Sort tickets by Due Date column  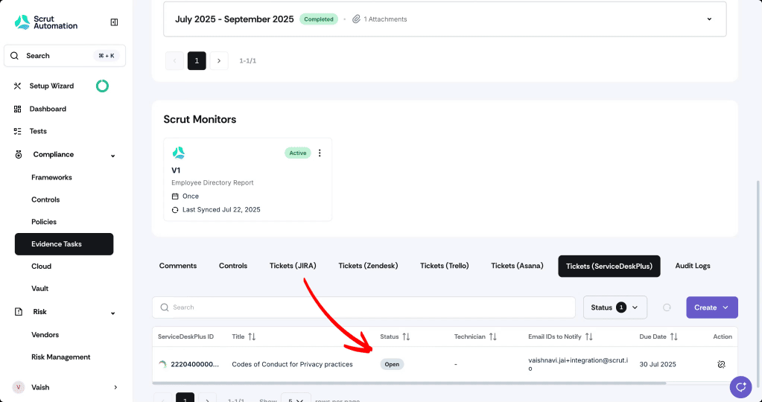(673, 336)
